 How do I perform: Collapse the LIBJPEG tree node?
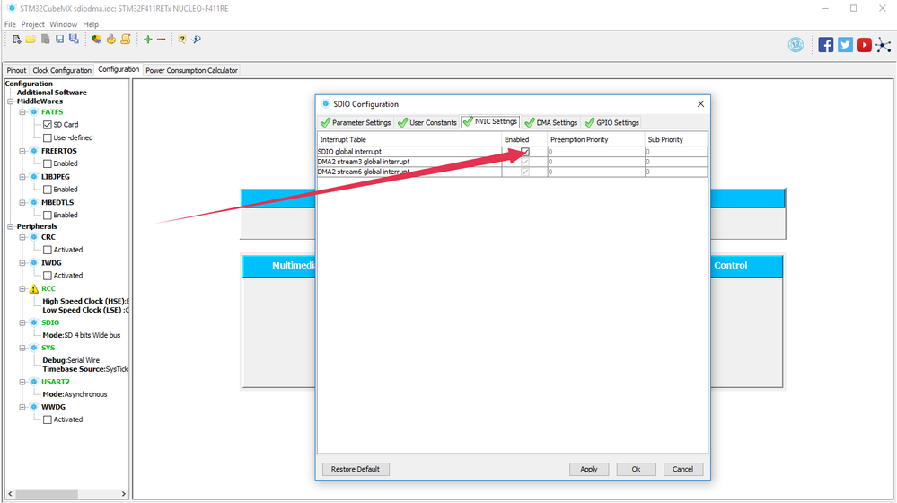[x=22, y=177]
